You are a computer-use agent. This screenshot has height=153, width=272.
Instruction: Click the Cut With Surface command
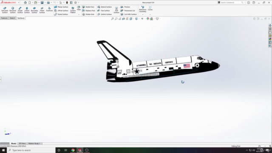[128, 14]
